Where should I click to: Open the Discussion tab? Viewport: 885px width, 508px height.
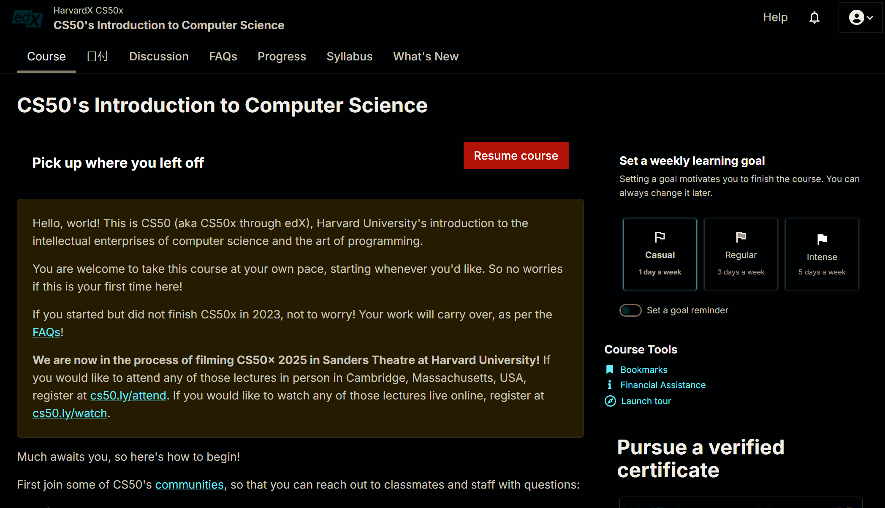click(159, 57)
